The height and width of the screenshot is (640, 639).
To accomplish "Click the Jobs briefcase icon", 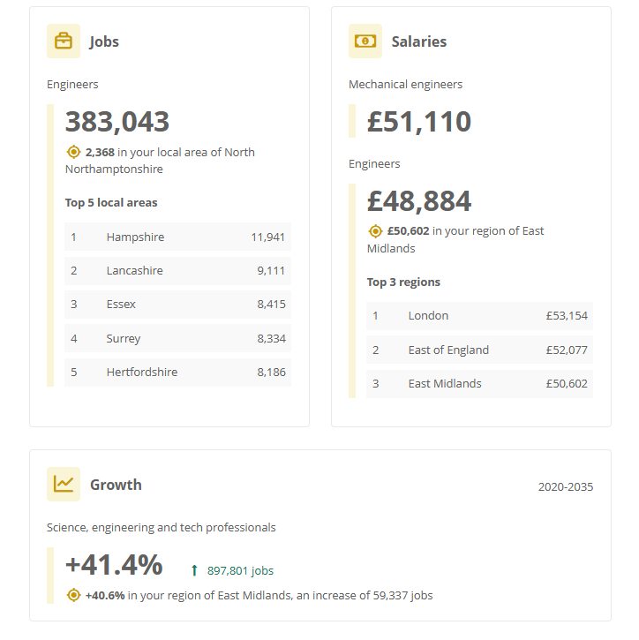I will [x=64, y=41].
